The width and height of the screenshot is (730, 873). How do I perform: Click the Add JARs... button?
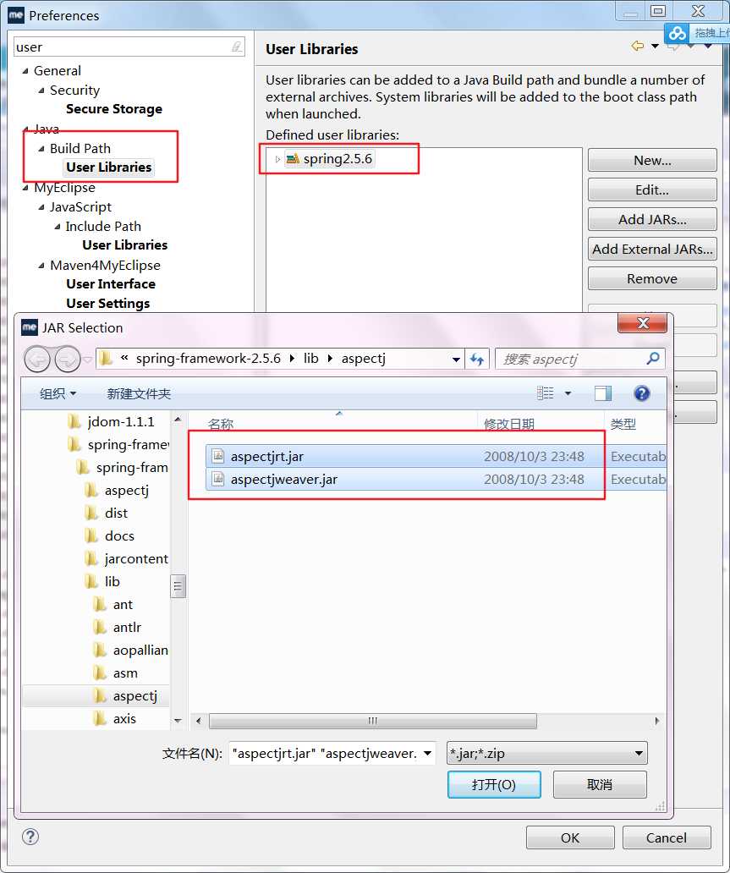point(652,219)
